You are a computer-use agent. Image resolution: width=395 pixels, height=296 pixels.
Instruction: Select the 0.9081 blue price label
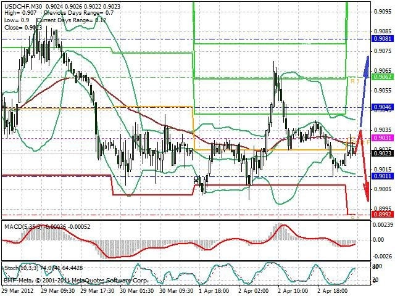pyautogui.click(x=383, y=38)
